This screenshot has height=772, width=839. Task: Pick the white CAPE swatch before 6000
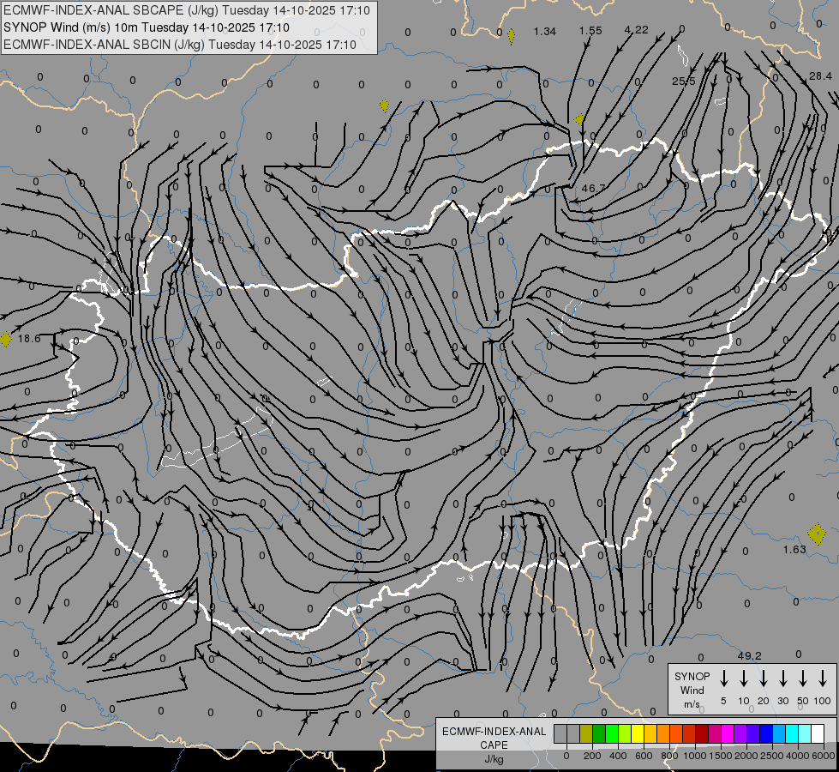tap(817, 734)
